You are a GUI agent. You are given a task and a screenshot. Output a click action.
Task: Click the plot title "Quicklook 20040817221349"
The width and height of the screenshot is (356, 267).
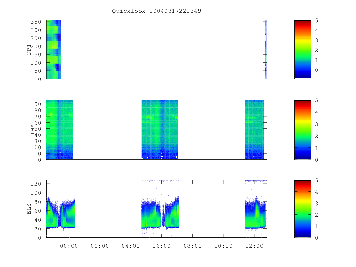pos(157,11)
